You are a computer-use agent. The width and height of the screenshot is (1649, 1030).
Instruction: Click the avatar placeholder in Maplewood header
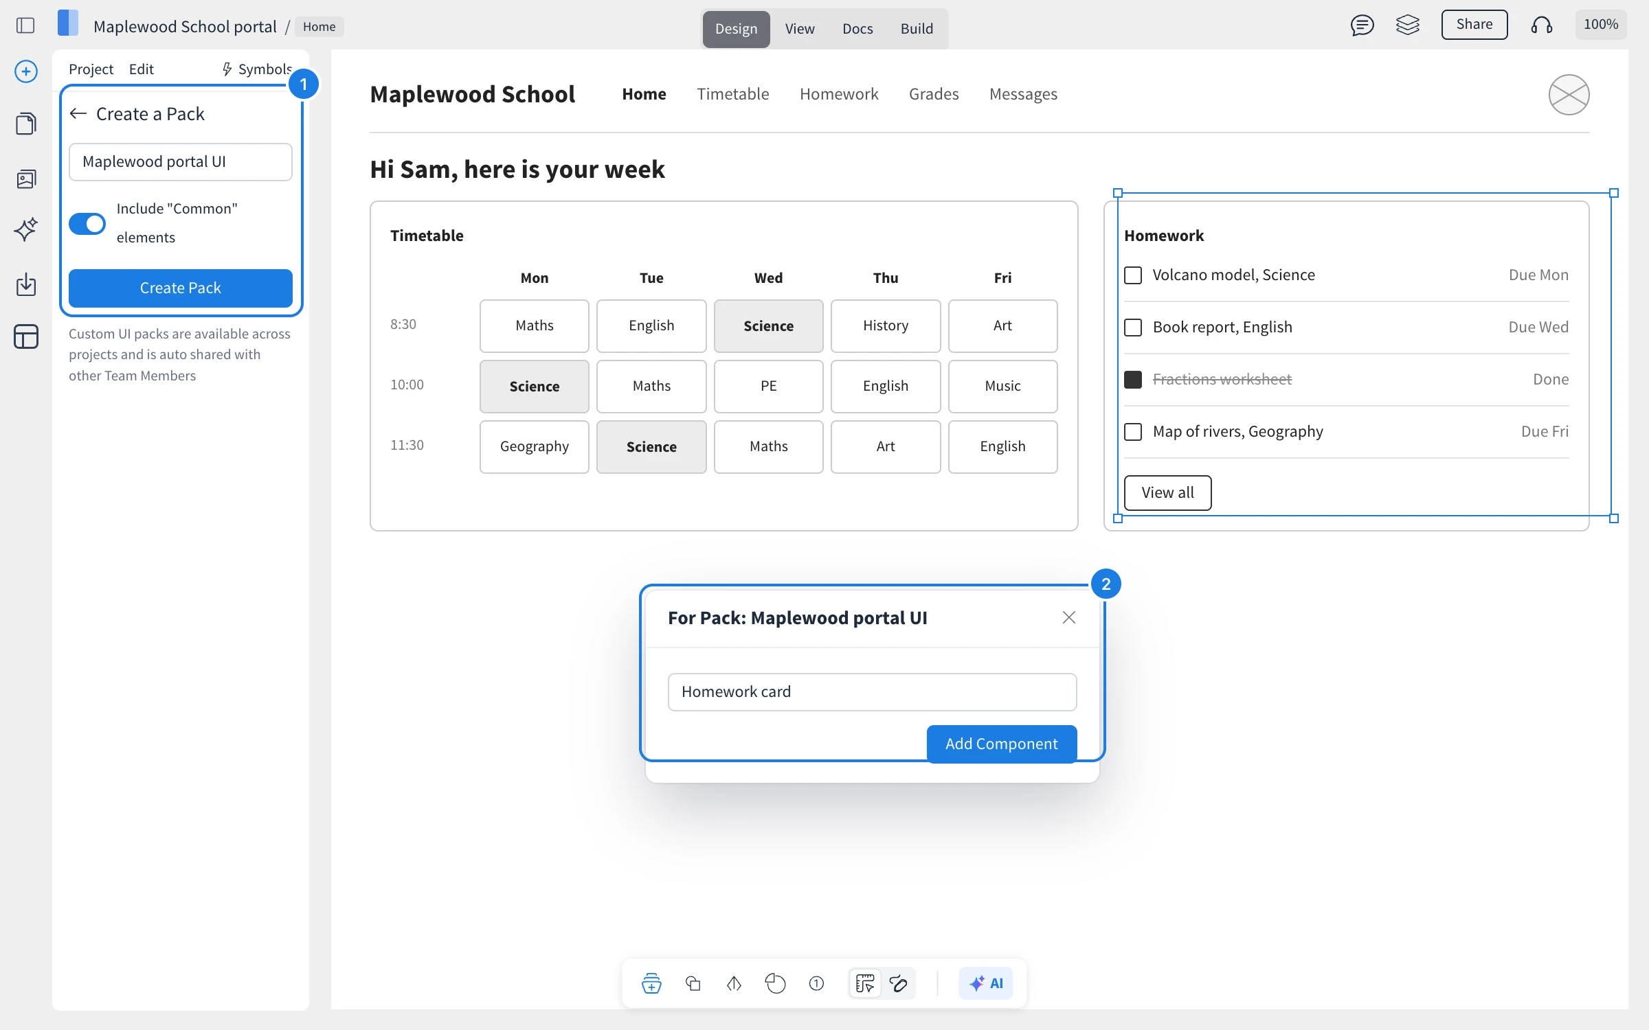[x=1569, y=94]
